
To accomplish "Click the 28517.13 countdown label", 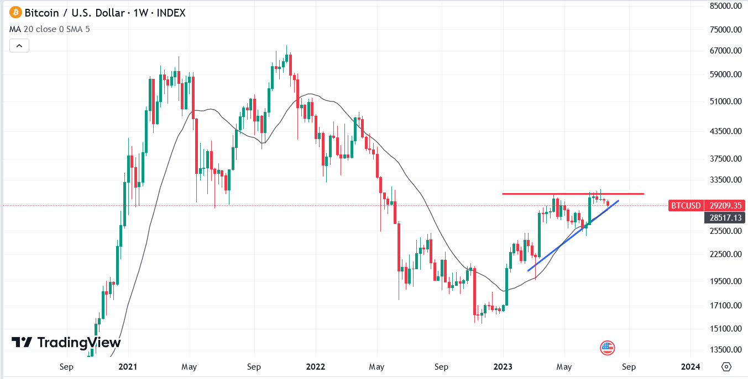I will pyautogui.click(x=725, y=217).
